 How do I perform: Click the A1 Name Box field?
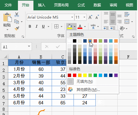point(16,47)
